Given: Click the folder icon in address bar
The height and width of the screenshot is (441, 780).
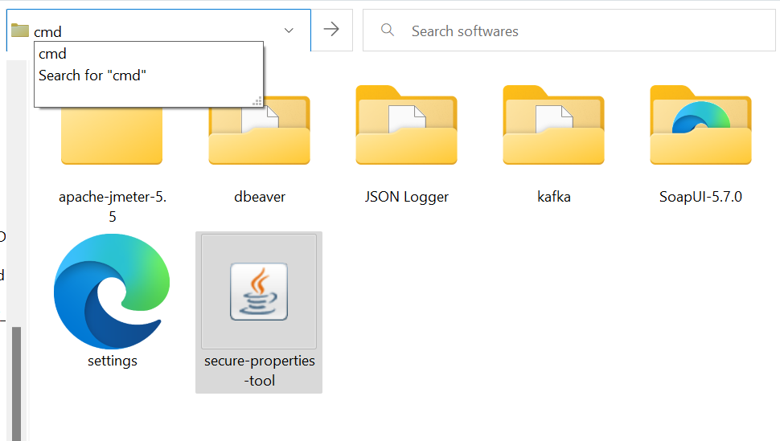Looking at the screenshot, I should [20, 31].
